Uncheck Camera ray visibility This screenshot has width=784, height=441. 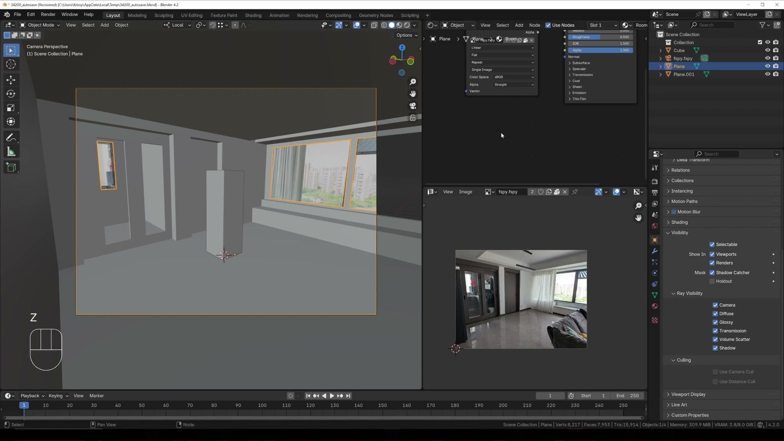715,305
